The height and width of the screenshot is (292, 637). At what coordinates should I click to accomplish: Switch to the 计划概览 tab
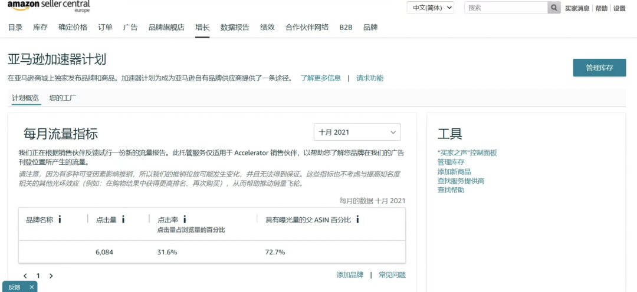(25, 98)
